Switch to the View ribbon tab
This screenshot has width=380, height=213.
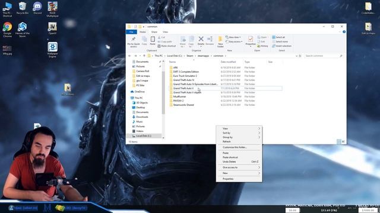click(165, 32)
